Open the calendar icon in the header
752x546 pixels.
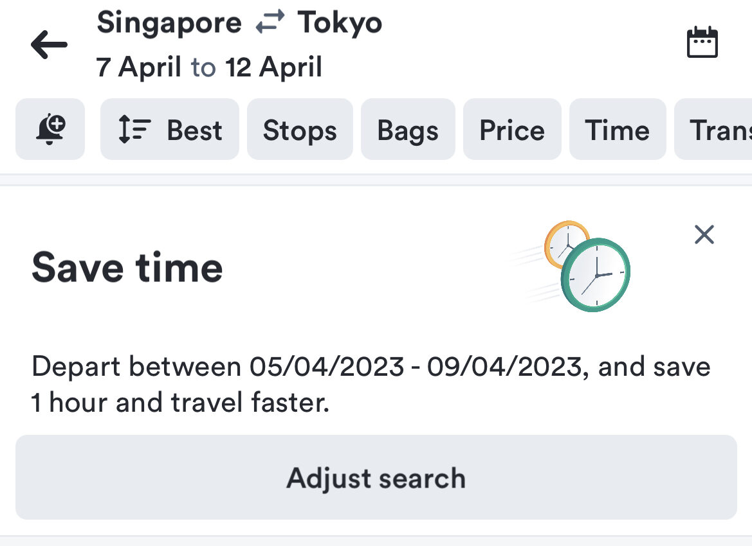point(702,43)
